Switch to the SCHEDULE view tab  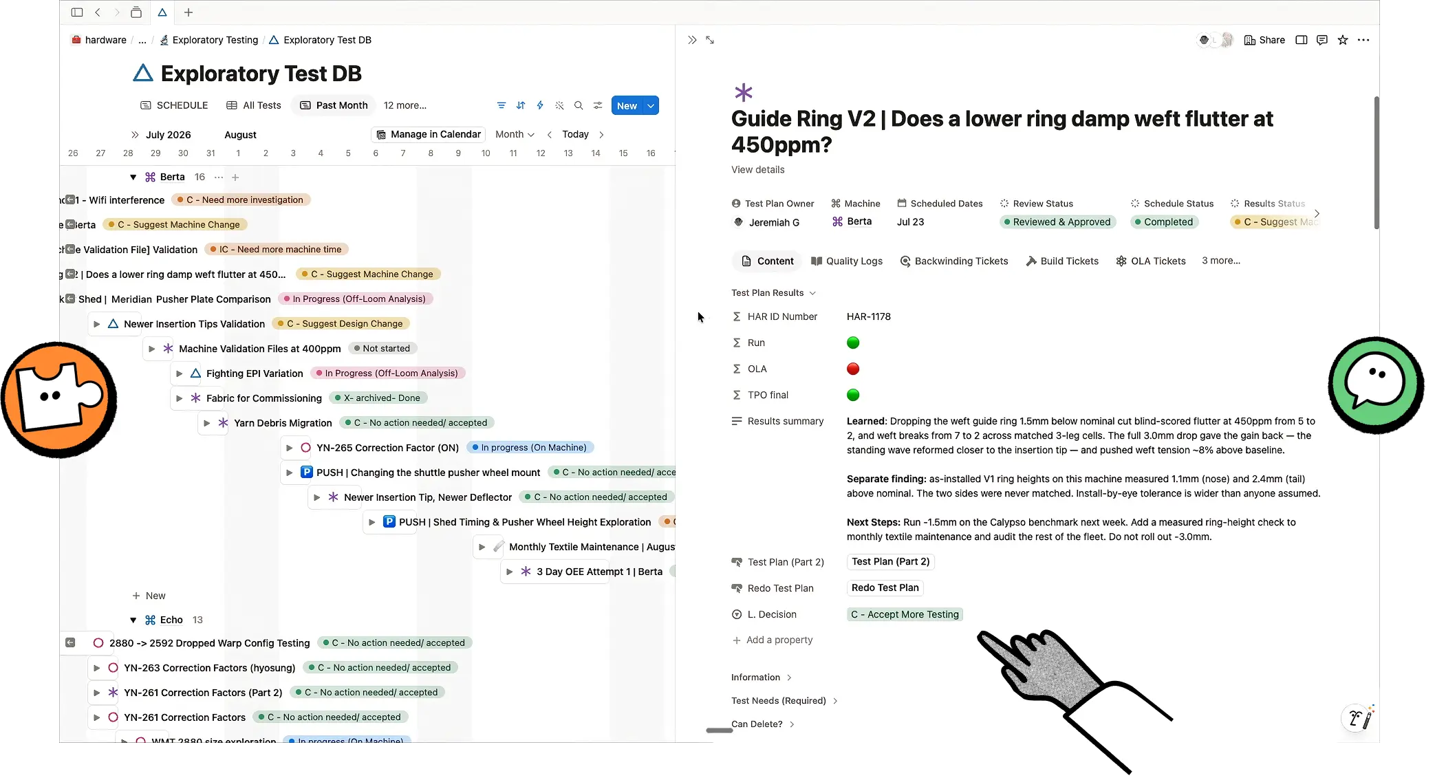(174, 105)
